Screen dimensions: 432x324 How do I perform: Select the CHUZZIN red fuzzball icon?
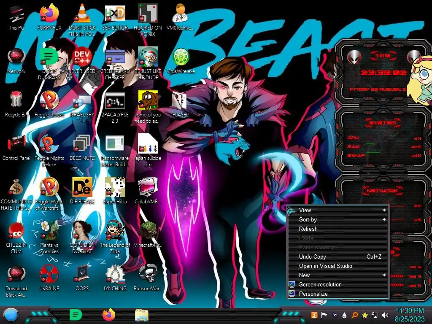pyautogui.click(x=16, y=238)
